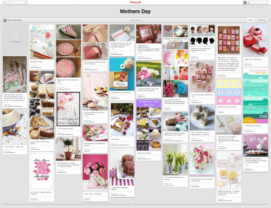Open the lily of the valley in pots pin
This screenshot has height=208, width=271.
pyautogui.click(x=176, y=160)
